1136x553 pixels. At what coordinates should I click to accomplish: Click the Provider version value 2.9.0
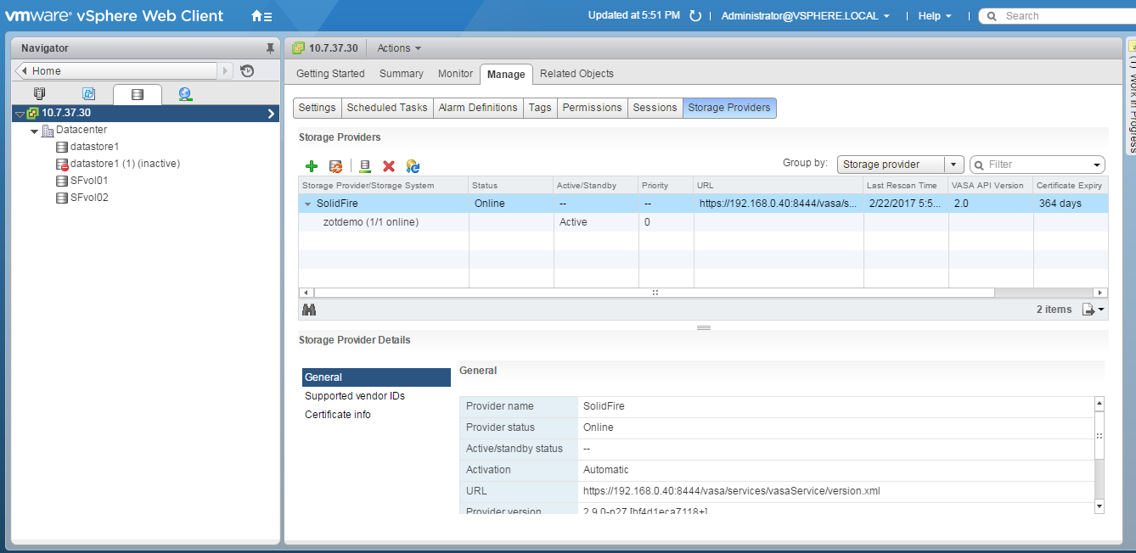645,511
